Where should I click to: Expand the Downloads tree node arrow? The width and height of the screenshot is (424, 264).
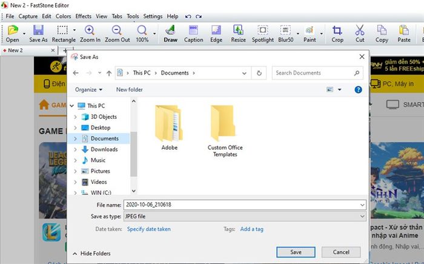(x=76, y=149)
